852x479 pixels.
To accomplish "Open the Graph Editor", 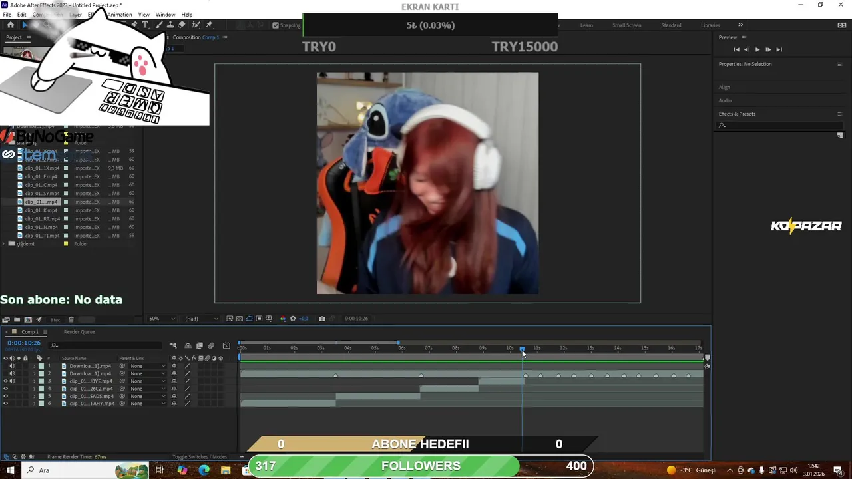I will [226, 345].
